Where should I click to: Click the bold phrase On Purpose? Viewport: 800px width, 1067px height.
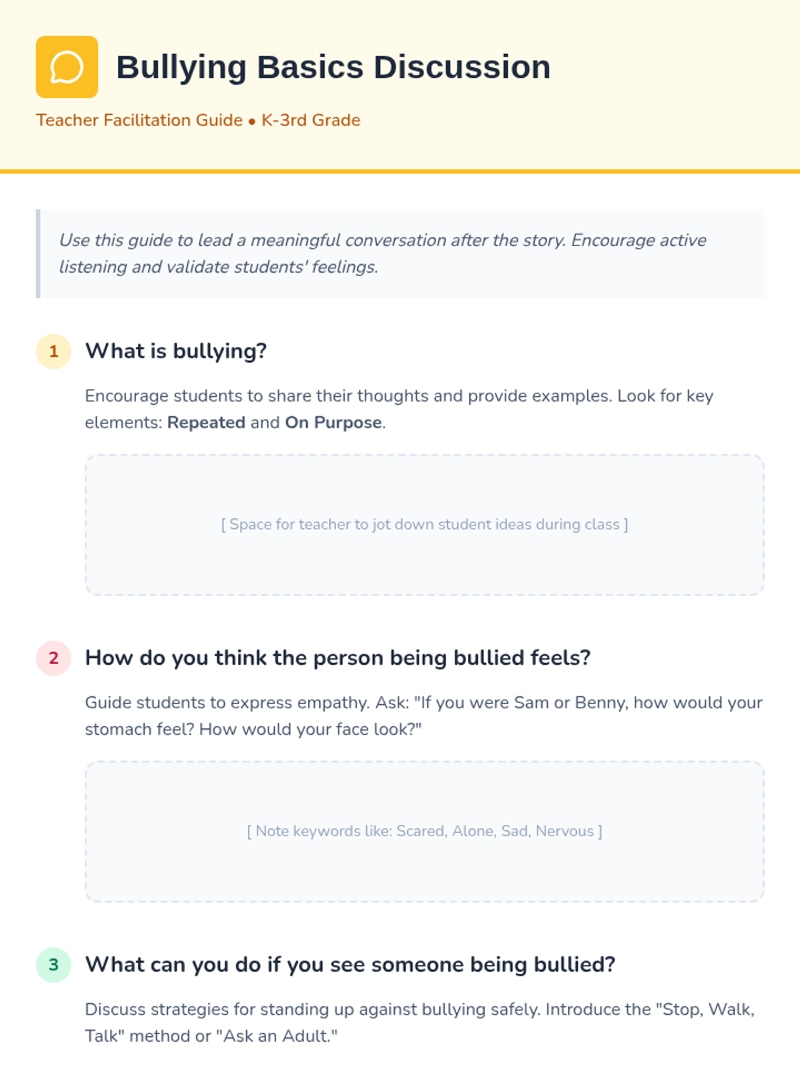click(333, 423)
